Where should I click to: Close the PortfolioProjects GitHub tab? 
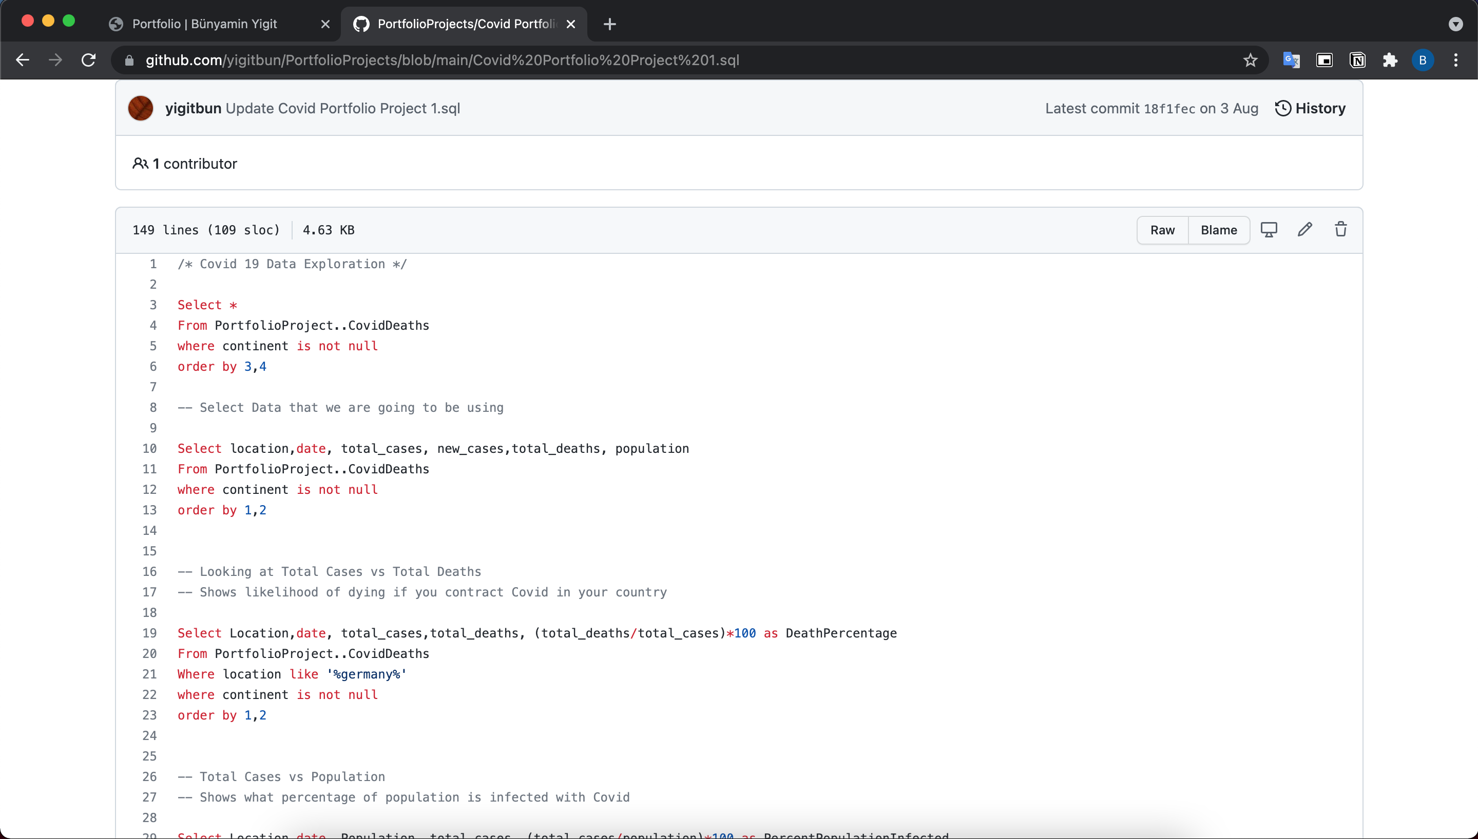pos(571,24)
